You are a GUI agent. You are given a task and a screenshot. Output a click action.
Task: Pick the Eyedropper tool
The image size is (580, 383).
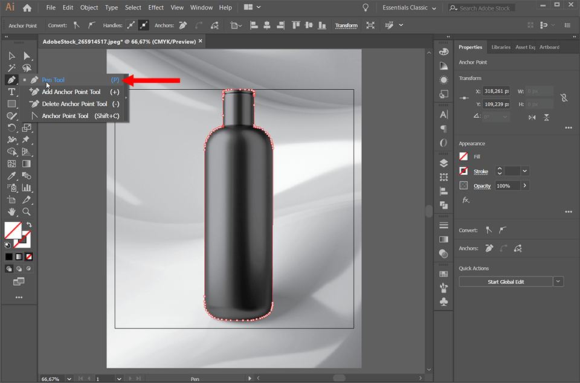[x=11, y=176]
